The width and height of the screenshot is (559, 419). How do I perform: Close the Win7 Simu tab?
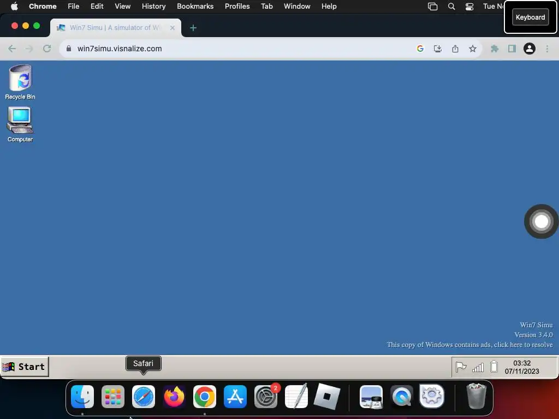173,27
